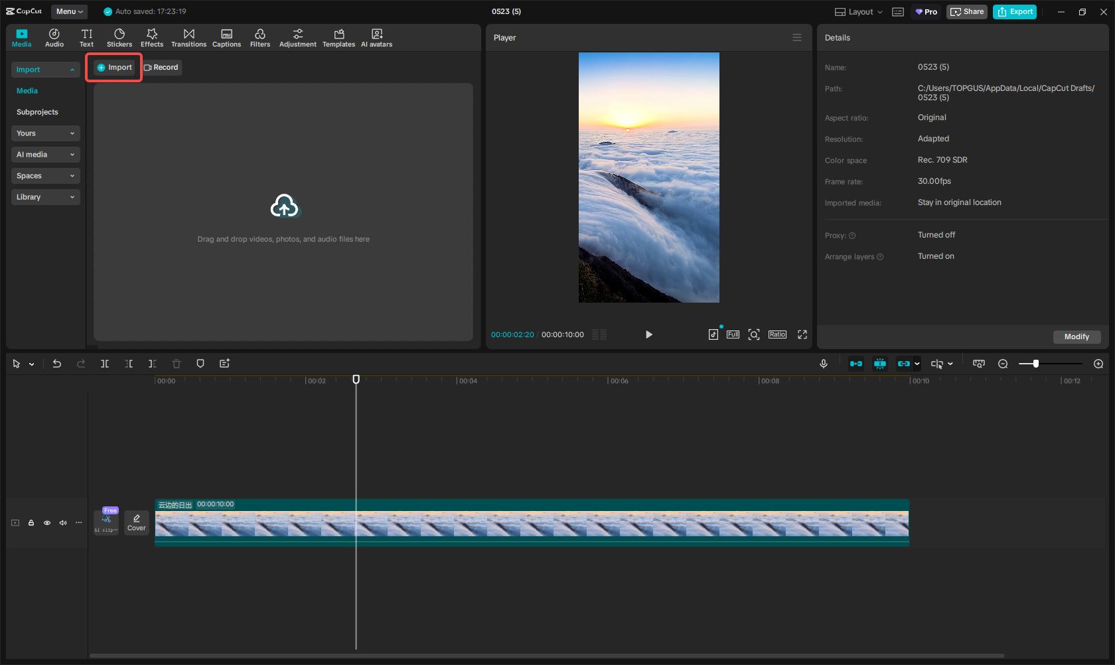Image resolution: width=1115 pixels, height=665 pixels.
Task: Click the Export button
Action: coord(1014,11)
